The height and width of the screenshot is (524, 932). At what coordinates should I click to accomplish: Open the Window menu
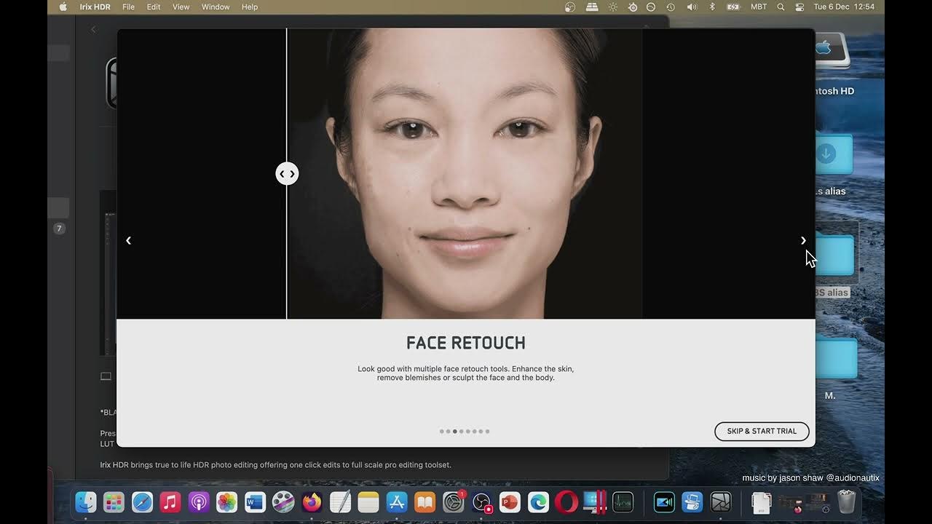(216, 7)
